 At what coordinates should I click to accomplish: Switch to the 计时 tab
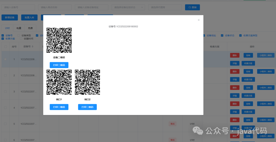pyautogui.click(x=7, y=28)
